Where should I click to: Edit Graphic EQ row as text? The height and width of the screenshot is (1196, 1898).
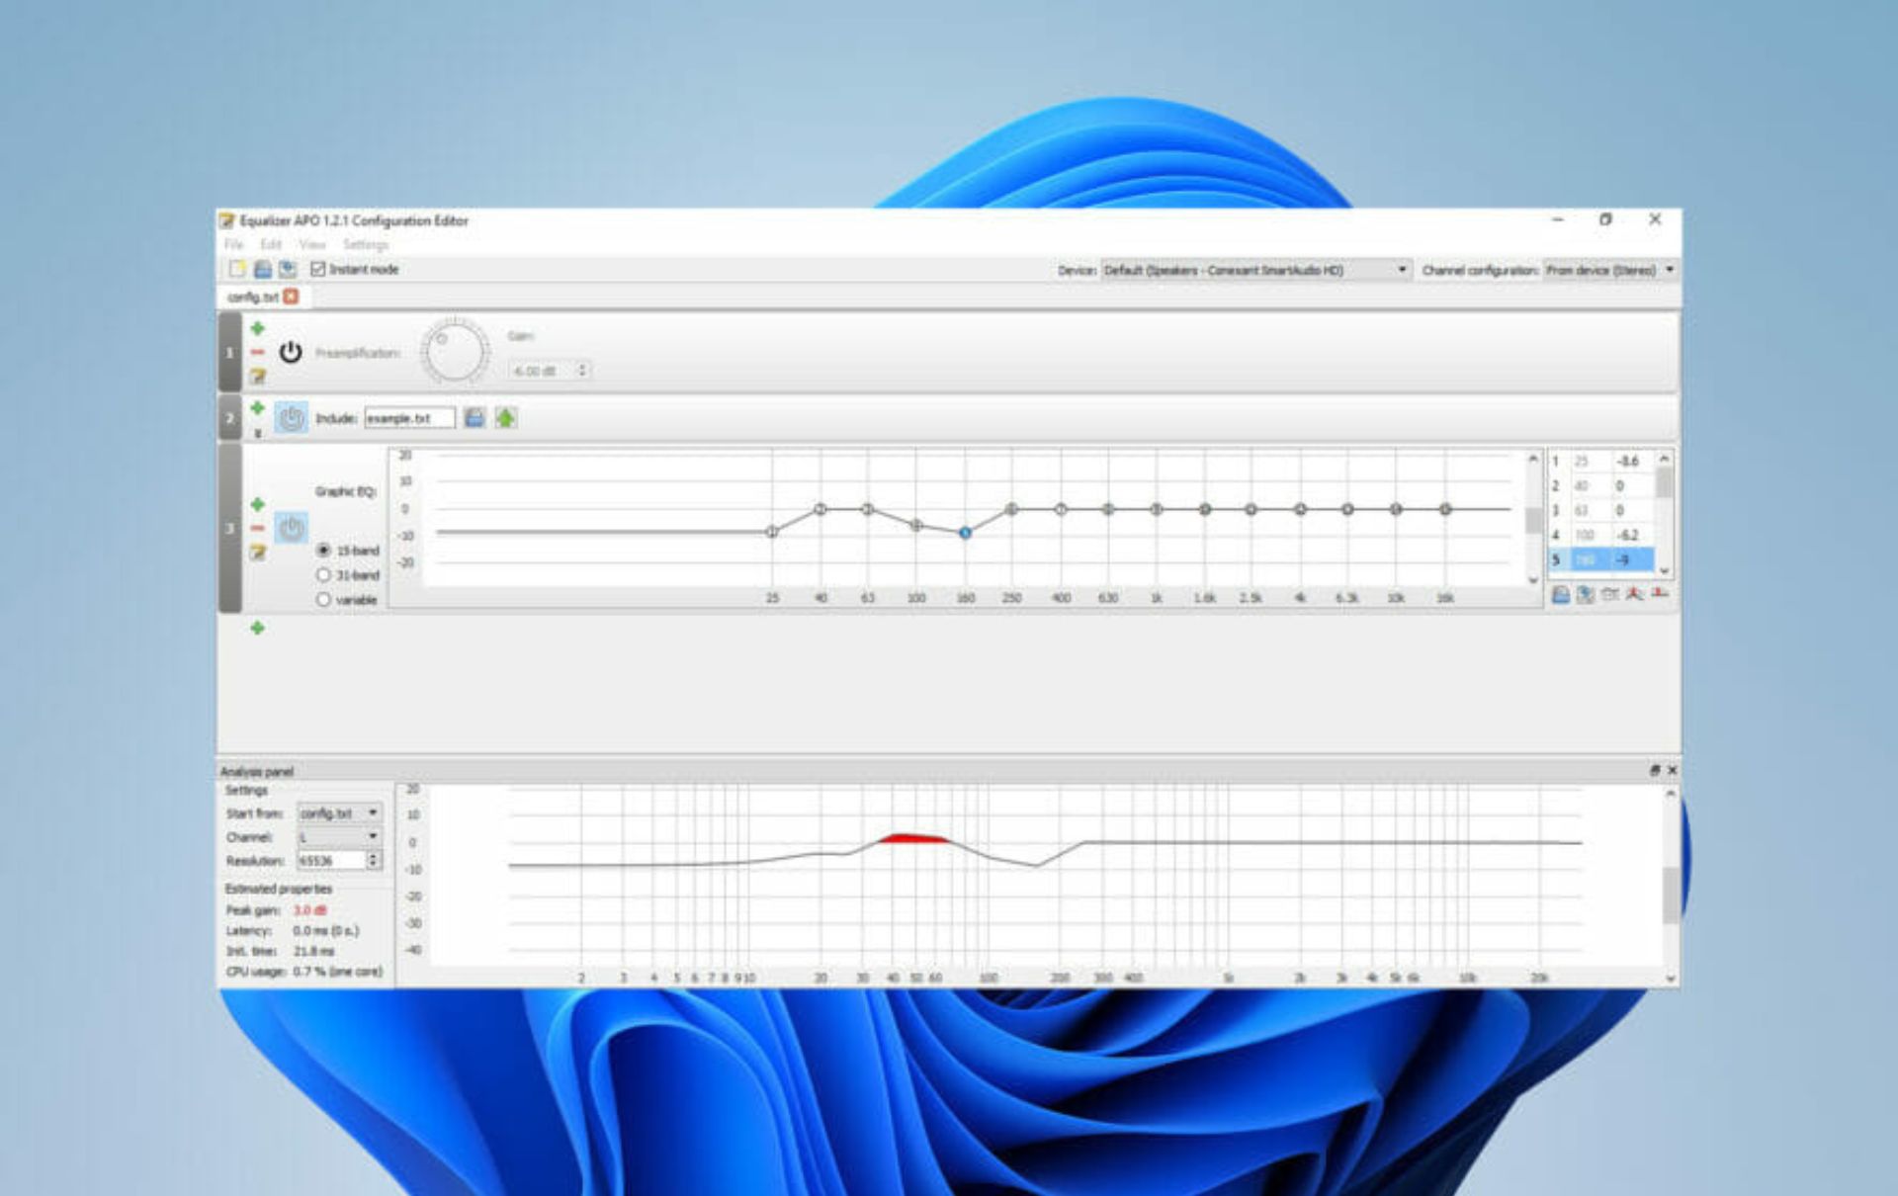258,552
